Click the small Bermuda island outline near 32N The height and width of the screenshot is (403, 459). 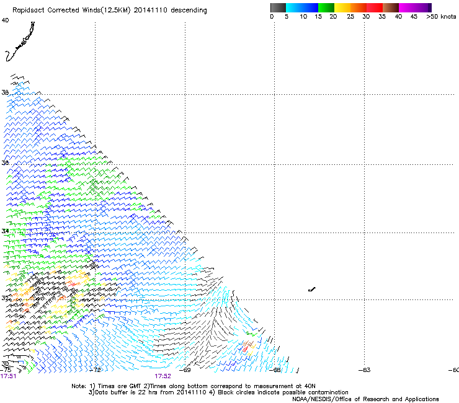click(312, 290)
